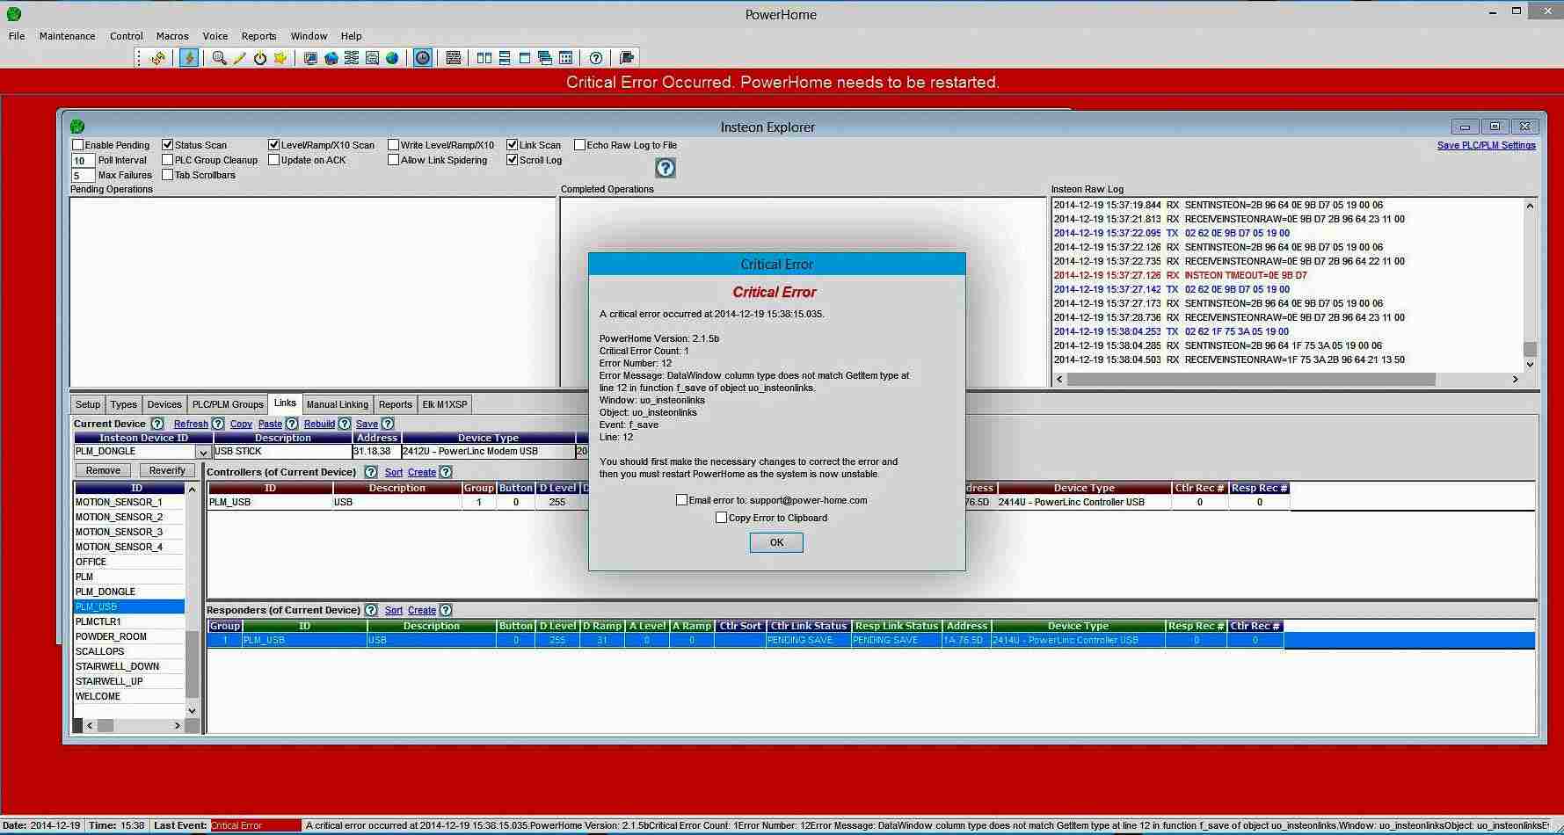Click the Poll Interval input field
Image resolution: width=1564 pixels, height=835 pixels.
pyautogui.click(x=83, y=161)
